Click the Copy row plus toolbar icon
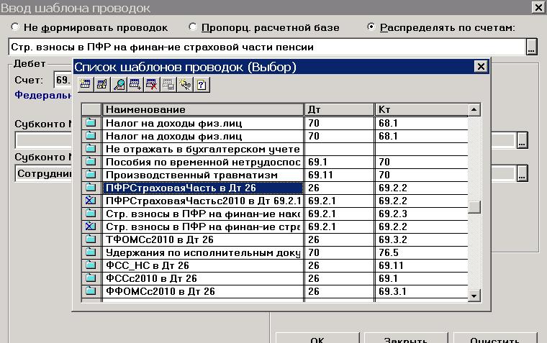 (x=135, y=84)
